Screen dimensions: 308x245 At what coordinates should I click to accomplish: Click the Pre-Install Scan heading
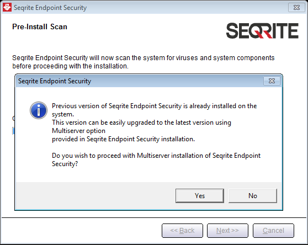tap(40, 26)
